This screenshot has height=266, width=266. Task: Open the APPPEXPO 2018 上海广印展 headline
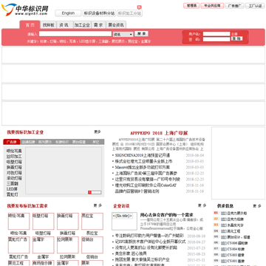click(159, 133)
